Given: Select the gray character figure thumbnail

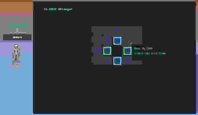Looking at the screenshot, I should (x=16, y=56).
